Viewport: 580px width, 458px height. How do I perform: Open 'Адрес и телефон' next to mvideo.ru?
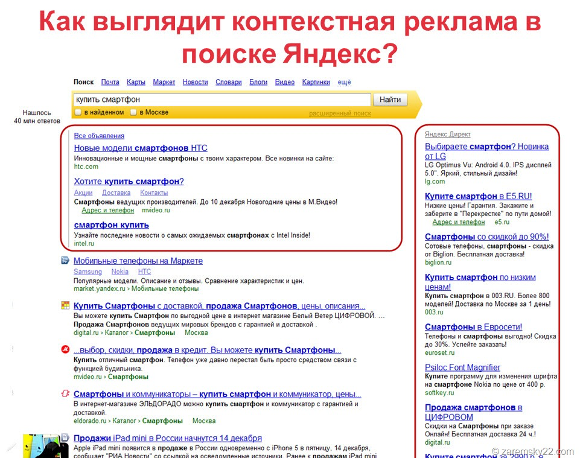click(107, 210)
